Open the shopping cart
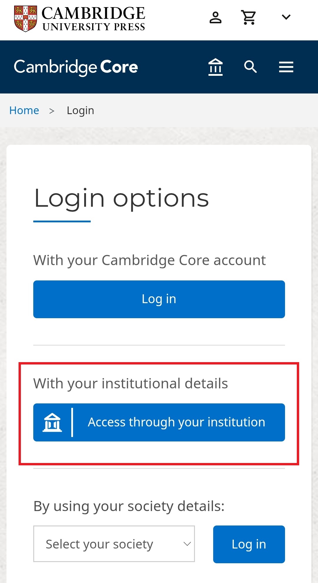Screen dimensions: 318x583 (x=249, y=17)
